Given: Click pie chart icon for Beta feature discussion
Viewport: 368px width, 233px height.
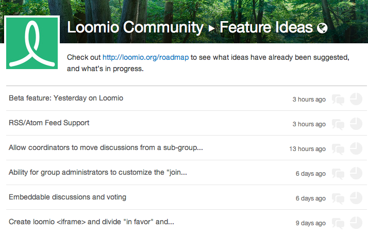Looking at the screenshot, I should click(x=356, y=99).
